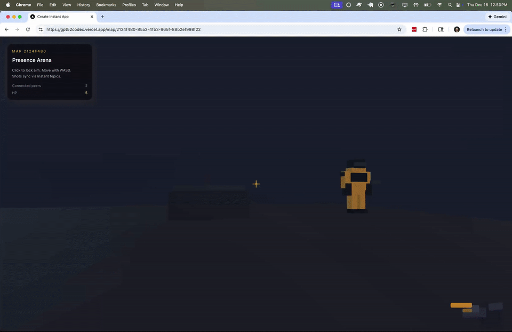Open the Bookmarks menu

click(x=106, y=5)
